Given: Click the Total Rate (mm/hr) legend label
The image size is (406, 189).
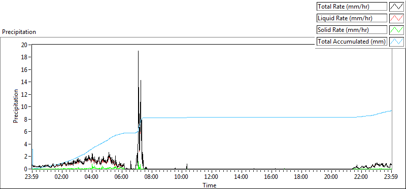Looking at the screenshot, I should click(352, 7).
